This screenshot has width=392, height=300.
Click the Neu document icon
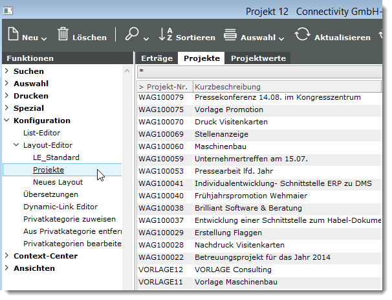pyautogui.click(x=14, y=36)
